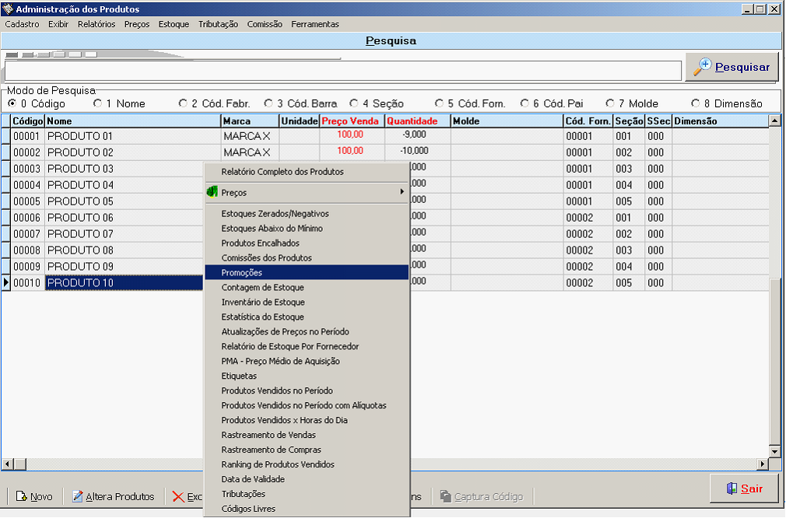Click the app icon in title bar
Screen dimensions: 786x518
click(8, 9)
